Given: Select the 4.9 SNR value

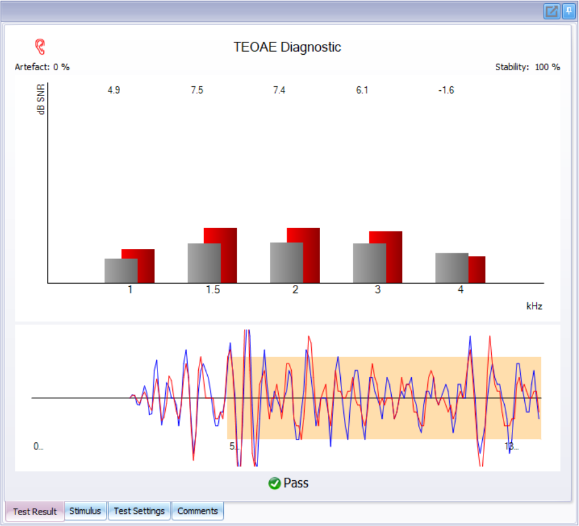Looking at the screenshot, I should tap(114, 90).
